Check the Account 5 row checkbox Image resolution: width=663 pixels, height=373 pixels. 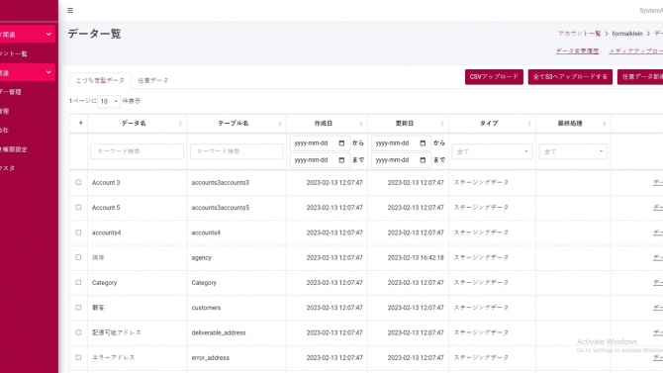(x=78, y=207)
